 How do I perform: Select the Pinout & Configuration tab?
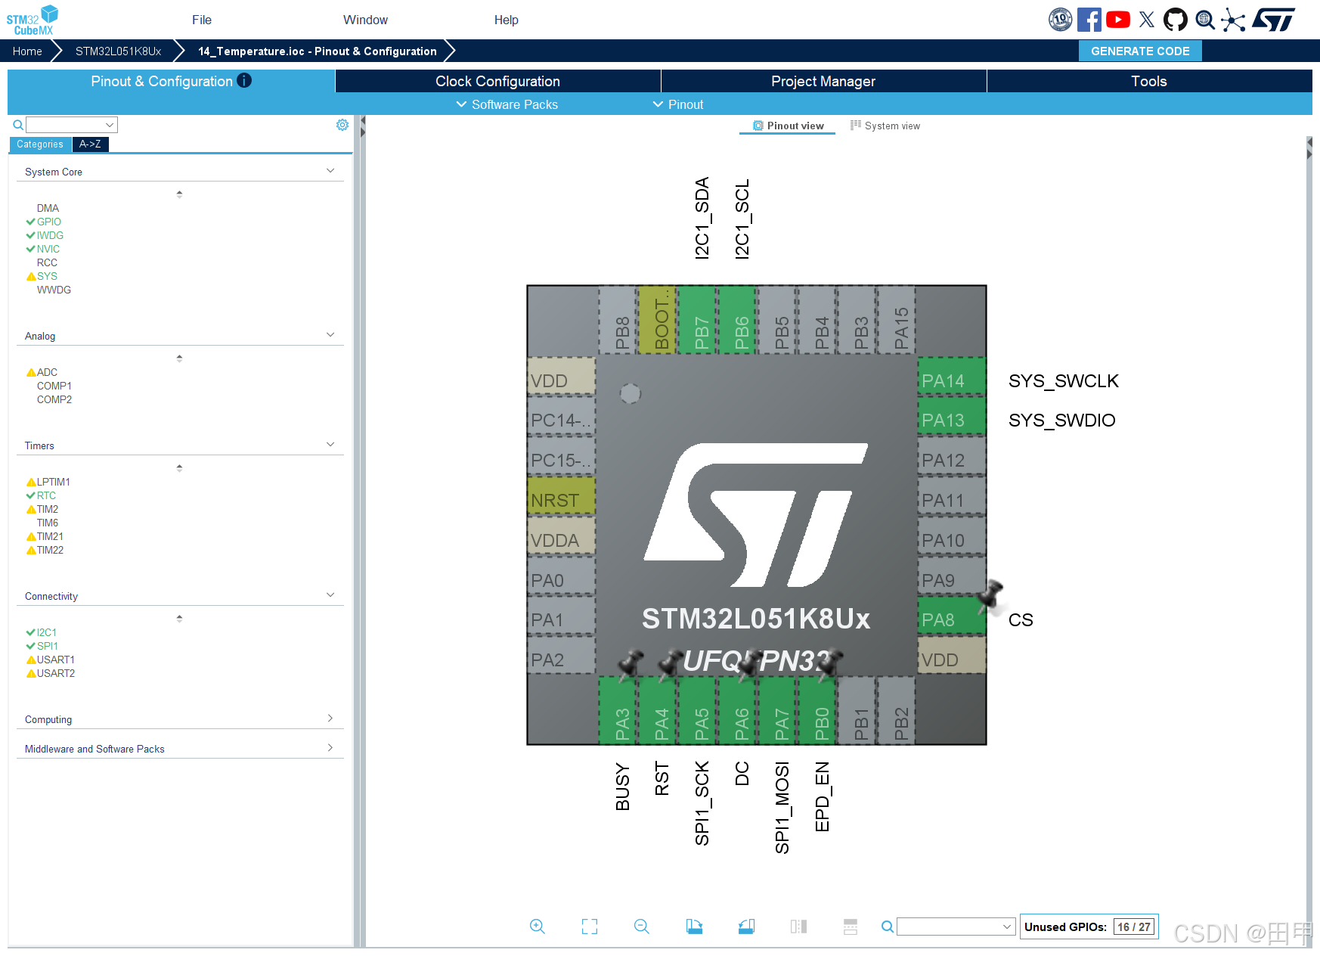171,81
